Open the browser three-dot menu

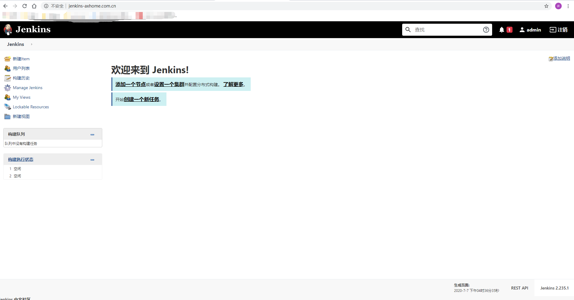(568, 6)
